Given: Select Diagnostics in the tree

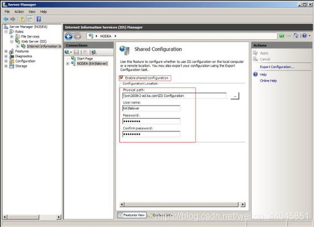Looking at the screenshot, I should coord(23,56).
